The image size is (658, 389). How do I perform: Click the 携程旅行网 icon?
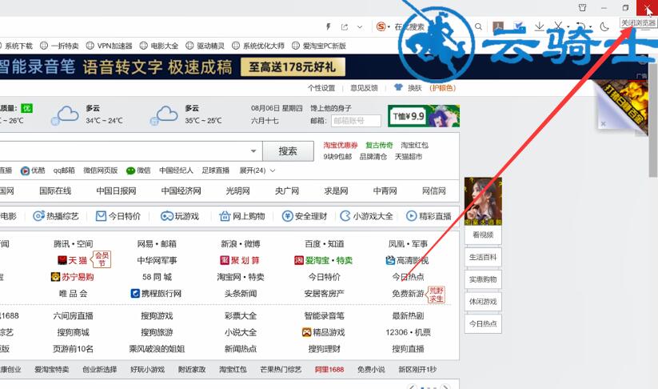135,293
